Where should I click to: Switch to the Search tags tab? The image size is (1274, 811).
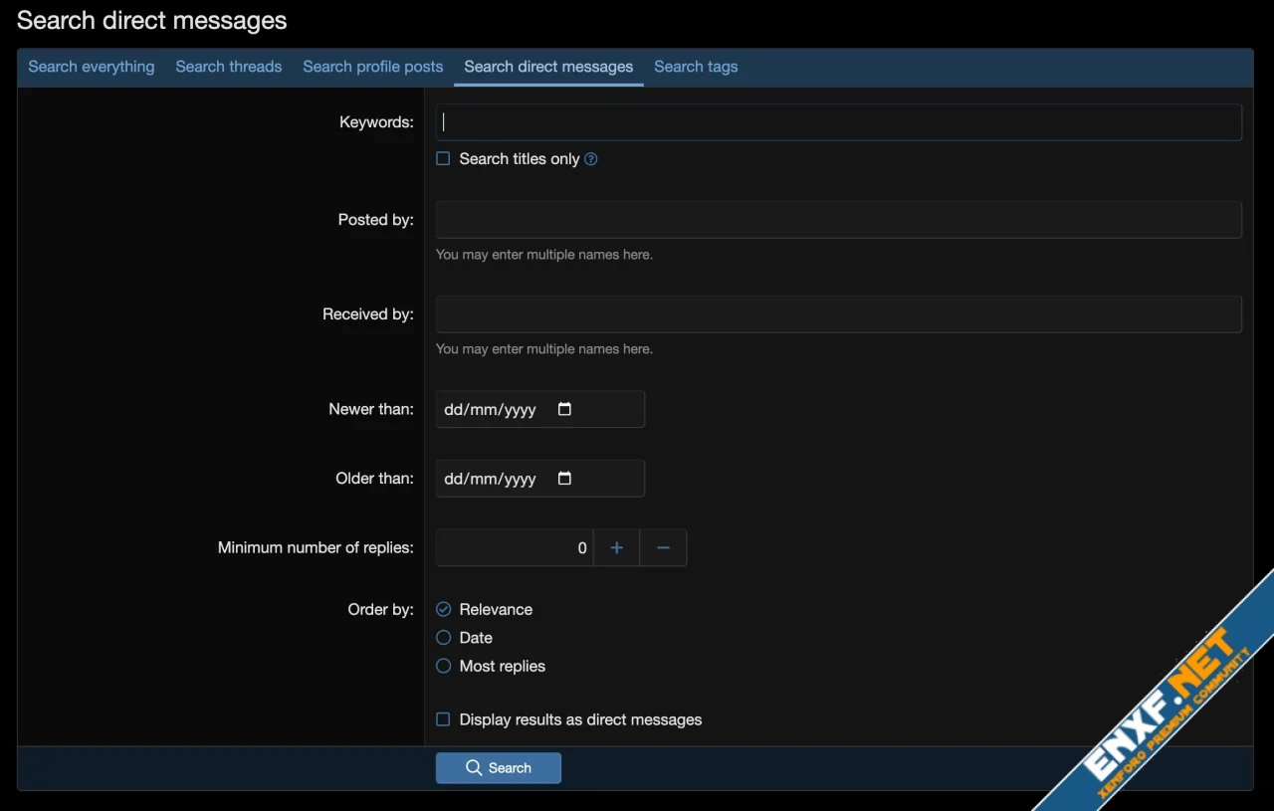point(696,67)
